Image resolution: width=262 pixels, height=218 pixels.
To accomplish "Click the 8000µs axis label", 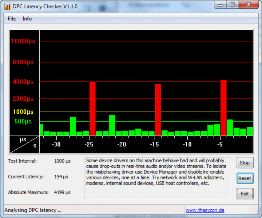I will pos(23,62).
